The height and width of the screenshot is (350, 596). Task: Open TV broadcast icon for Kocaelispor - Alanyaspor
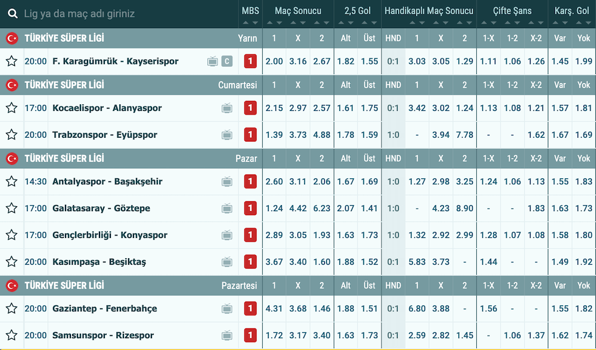click(x=226, y=108)
